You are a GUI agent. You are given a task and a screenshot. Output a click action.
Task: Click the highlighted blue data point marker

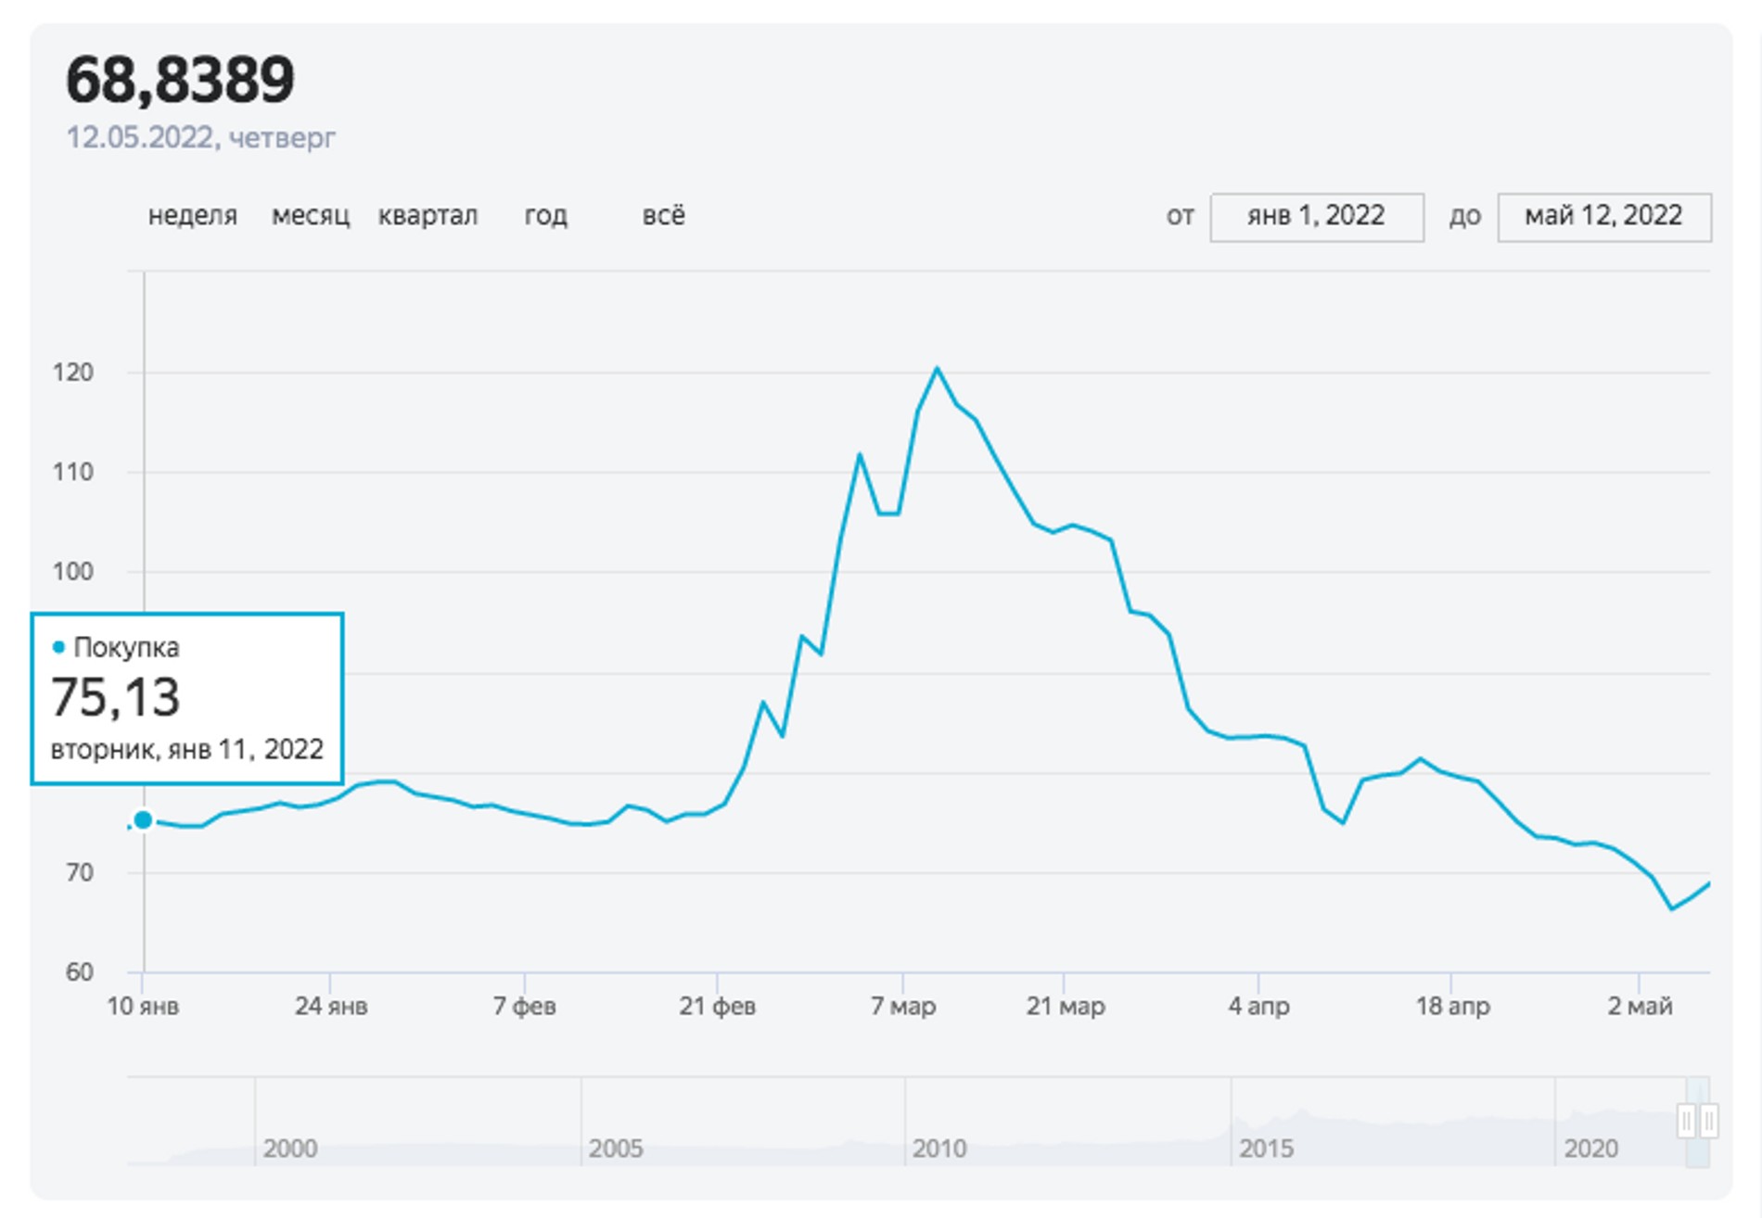(x=143, y=819)
